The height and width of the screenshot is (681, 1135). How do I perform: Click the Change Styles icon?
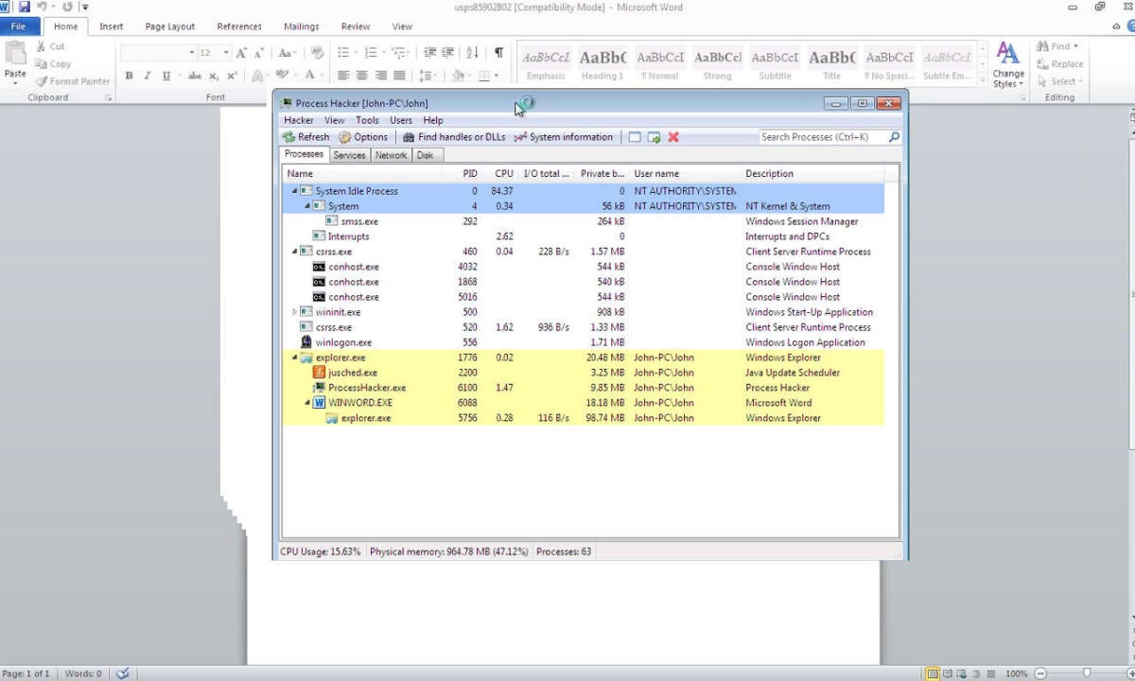pyautogui.click(x=1008, y=63)
